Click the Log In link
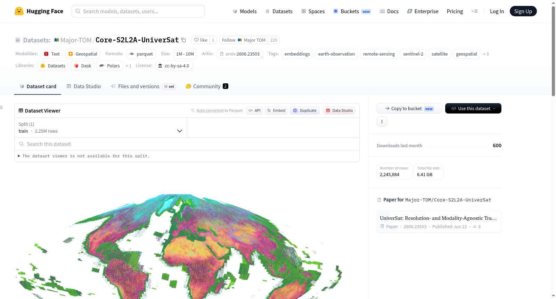Screen dimensions: 556x299 pos(497,11)
